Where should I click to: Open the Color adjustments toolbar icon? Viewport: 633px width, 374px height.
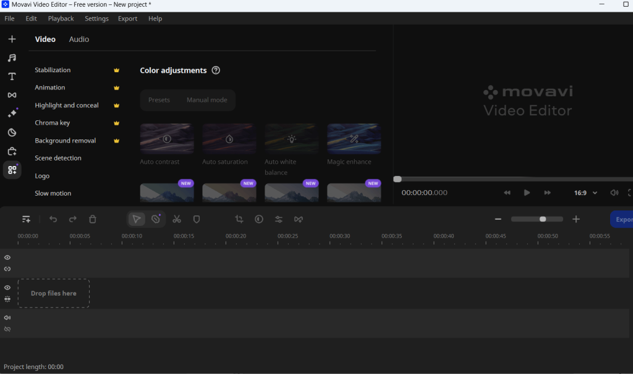[x=259, y=219]
